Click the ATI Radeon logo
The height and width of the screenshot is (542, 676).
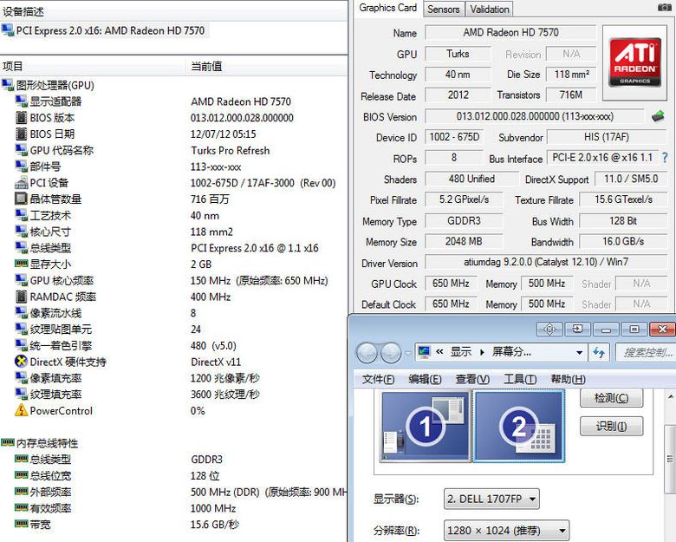[634, 62]
